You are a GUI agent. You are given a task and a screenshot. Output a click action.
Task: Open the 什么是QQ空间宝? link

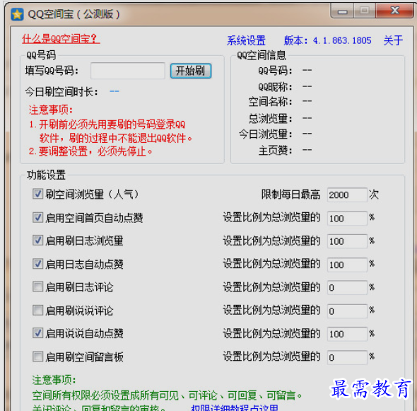[x=61, y=39]
